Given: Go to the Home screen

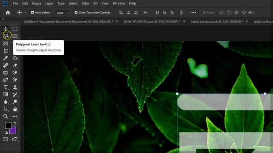Looking at the screenshot, I should pyautogui.click(x=8, y=13).
